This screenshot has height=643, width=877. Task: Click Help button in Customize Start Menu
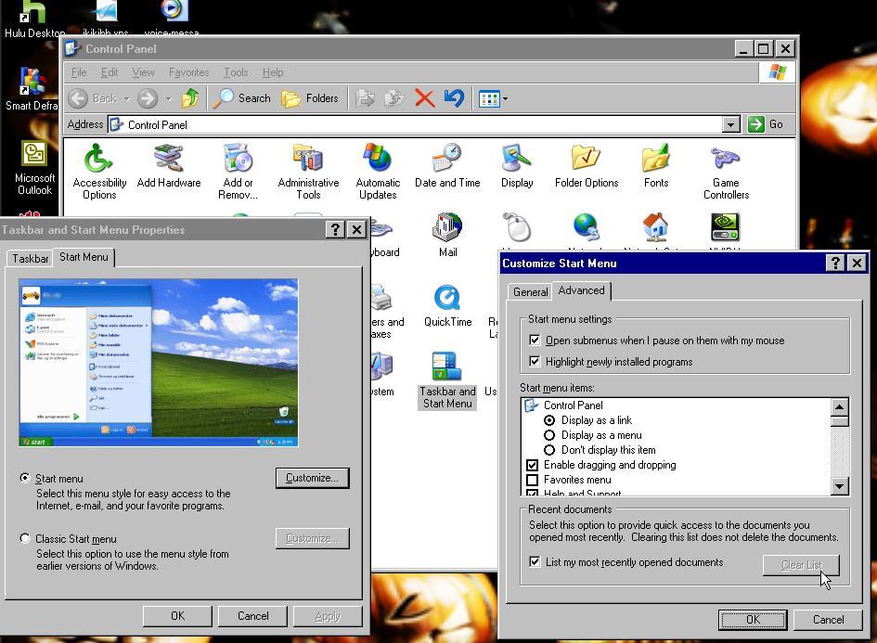[x=835, y=263]
